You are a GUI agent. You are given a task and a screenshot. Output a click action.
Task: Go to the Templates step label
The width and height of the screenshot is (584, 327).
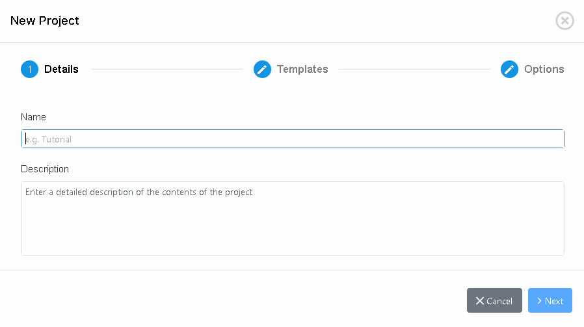302,69
